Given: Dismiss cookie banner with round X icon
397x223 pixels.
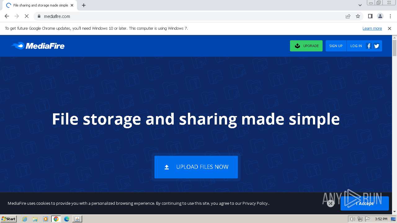Looking at the screenshot, I should pos(331,203).
